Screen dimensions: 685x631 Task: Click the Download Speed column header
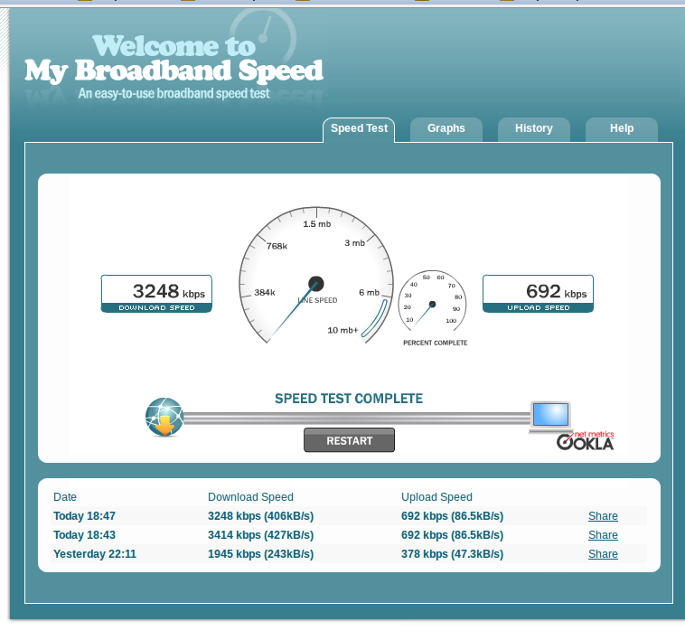(x=250, y=497)
